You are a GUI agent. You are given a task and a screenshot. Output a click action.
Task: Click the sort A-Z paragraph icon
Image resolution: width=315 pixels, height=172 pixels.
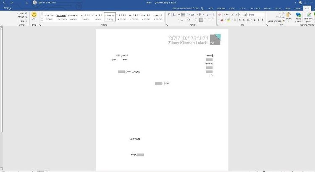pos(174,14)
